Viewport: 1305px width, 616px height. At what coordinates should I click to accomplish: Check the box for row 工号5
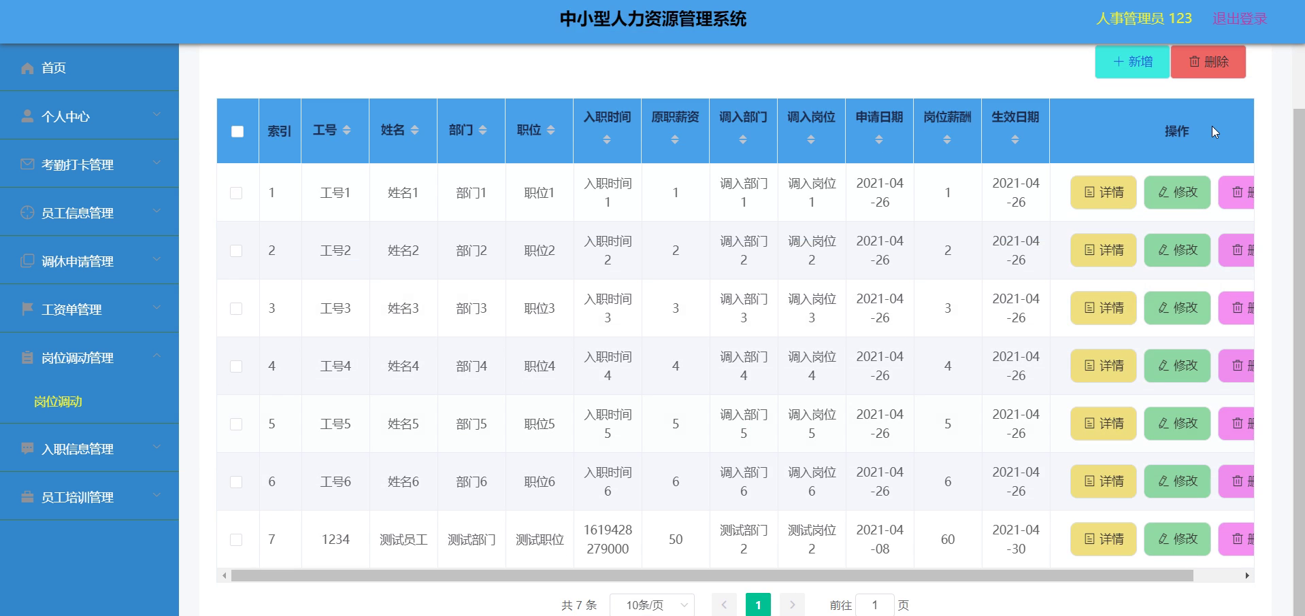236,424
